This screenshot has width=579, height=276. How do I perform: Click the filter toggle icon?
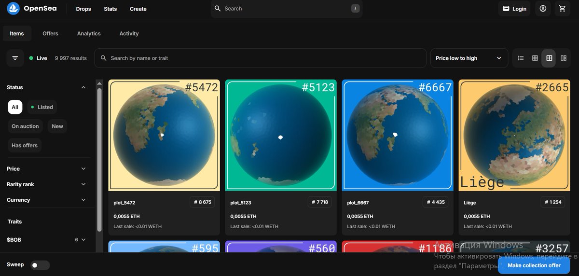pyautogui.click(x=15, y=58)
